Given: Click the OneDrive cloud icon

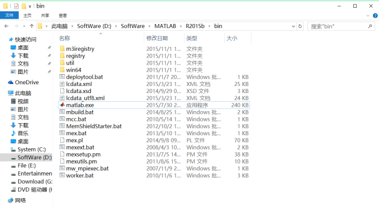Looking at the screenshot, I should pos(10,83).
